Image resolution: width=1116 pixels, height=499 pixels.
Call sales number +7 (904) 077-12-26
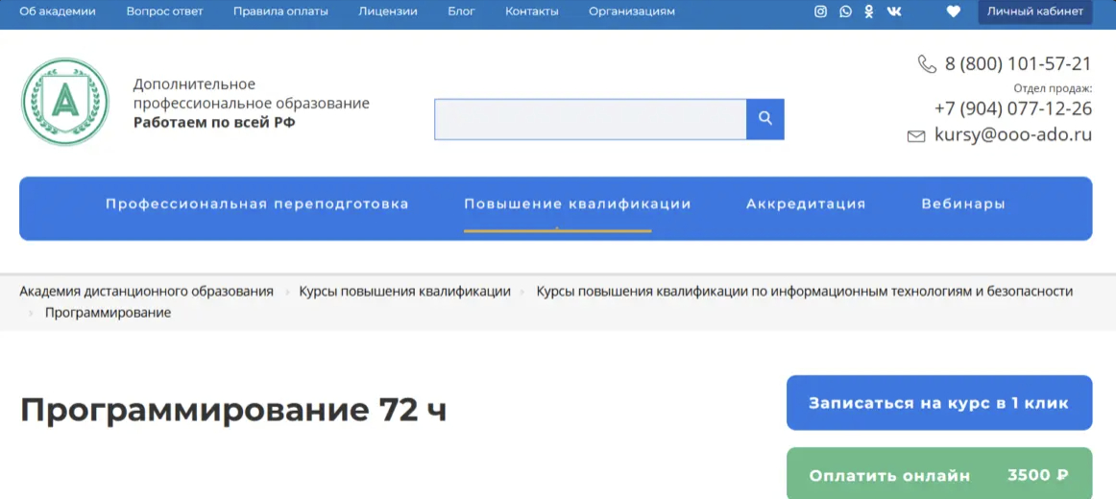(1013, 109)
